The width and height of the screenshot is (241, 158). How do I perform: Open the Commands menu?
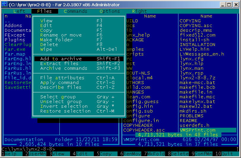[75, 11]
